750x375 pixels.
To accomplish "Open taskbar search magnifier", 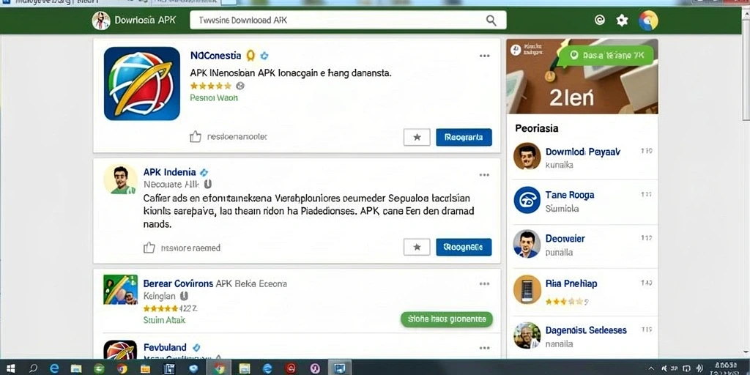I will (33, 368).
